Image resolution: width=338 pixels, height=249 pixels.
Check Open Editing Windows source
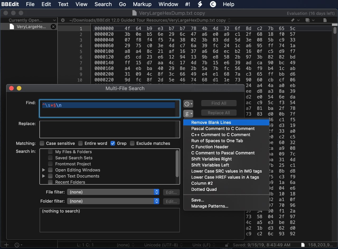[50, 170]
